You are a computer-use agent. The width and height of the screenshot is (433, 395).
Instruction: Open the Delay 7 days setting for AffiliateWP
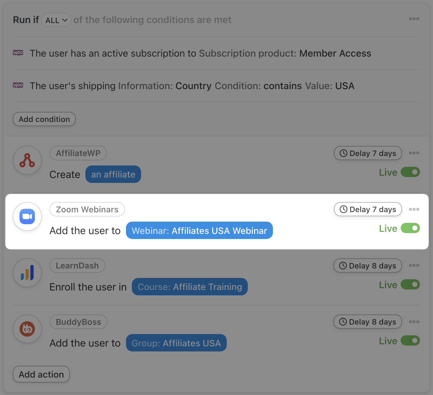[368, 153]
